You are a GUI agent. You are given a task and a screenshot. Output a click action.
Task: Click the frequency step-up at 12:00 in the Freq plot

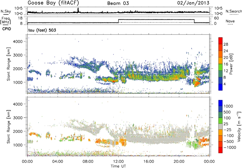point(118,21)
